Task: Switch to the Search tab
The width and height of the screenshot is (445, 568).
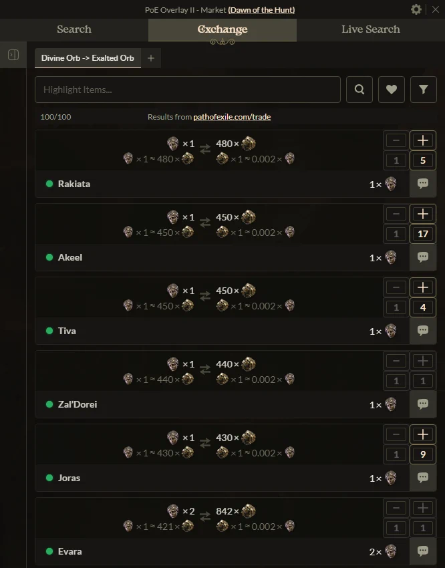Action: point(73,29)
